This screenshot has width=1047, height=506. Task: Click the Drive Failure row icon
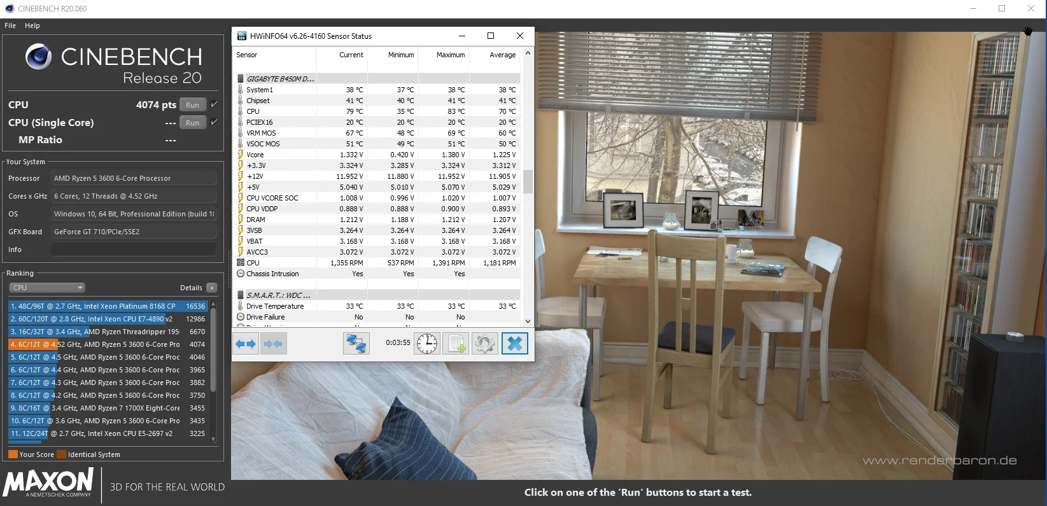click(x=241, y=317)
